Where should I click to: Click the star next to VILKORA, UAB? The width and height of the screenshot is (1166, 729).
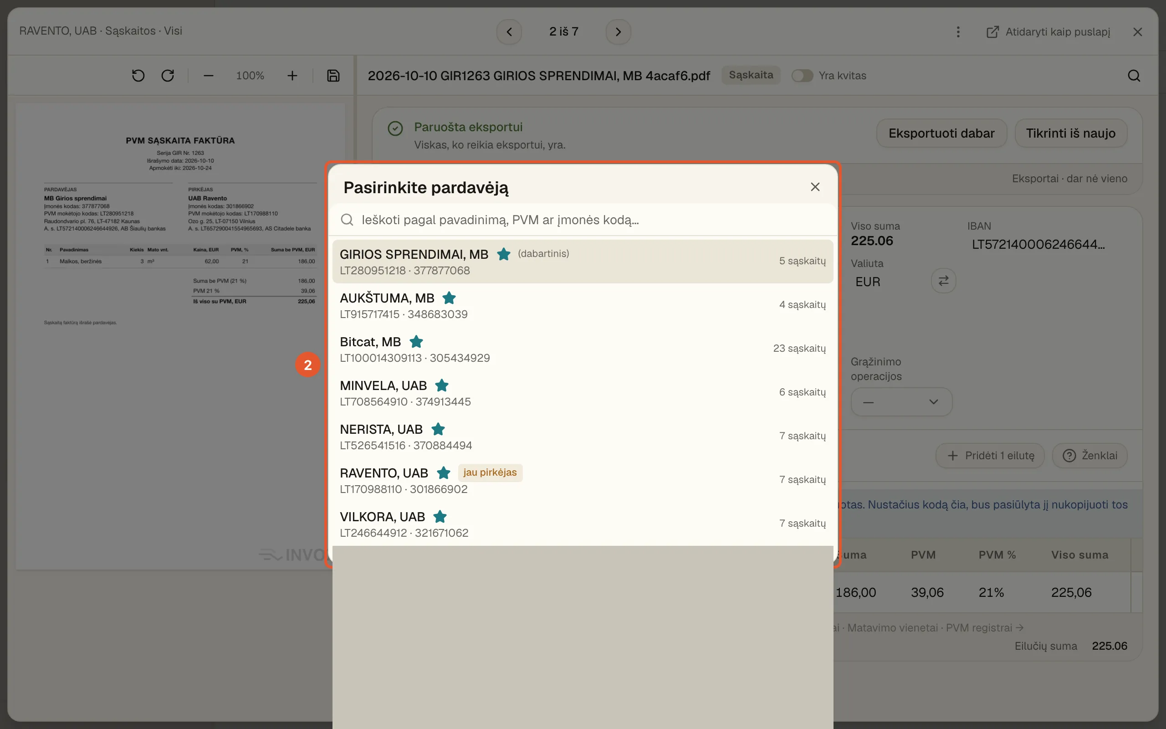pyautogui.click(x=440, y=517)
